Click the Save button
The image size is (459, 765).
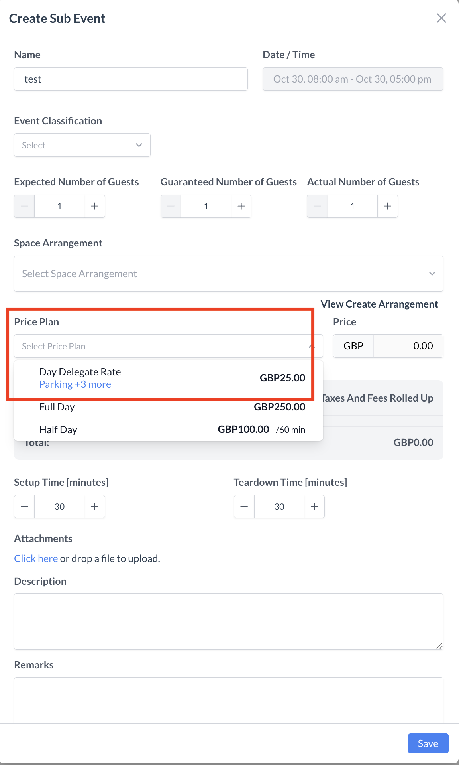428,743
